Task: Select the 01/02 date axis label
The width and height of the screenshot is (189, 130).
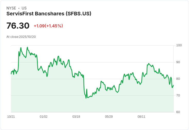Action: [44, 117]
